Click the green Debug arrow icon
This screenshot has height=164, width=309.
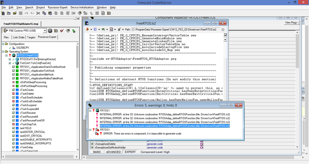point(74,31)
